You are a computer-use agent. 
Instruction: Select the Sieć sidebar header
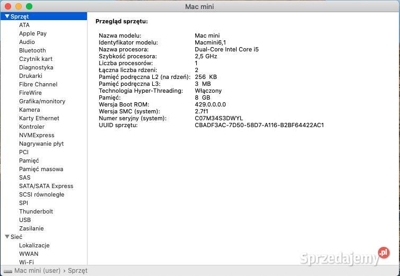16,237
